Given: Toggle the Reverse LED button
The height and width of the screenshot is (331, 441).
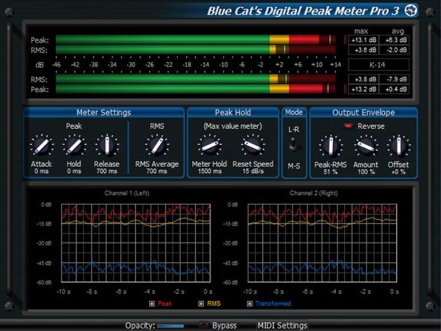Looking at the screenshot, I should coord(348,126).
